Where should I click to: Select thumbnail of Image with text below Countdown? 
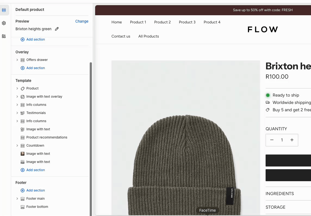coord(23,154)
